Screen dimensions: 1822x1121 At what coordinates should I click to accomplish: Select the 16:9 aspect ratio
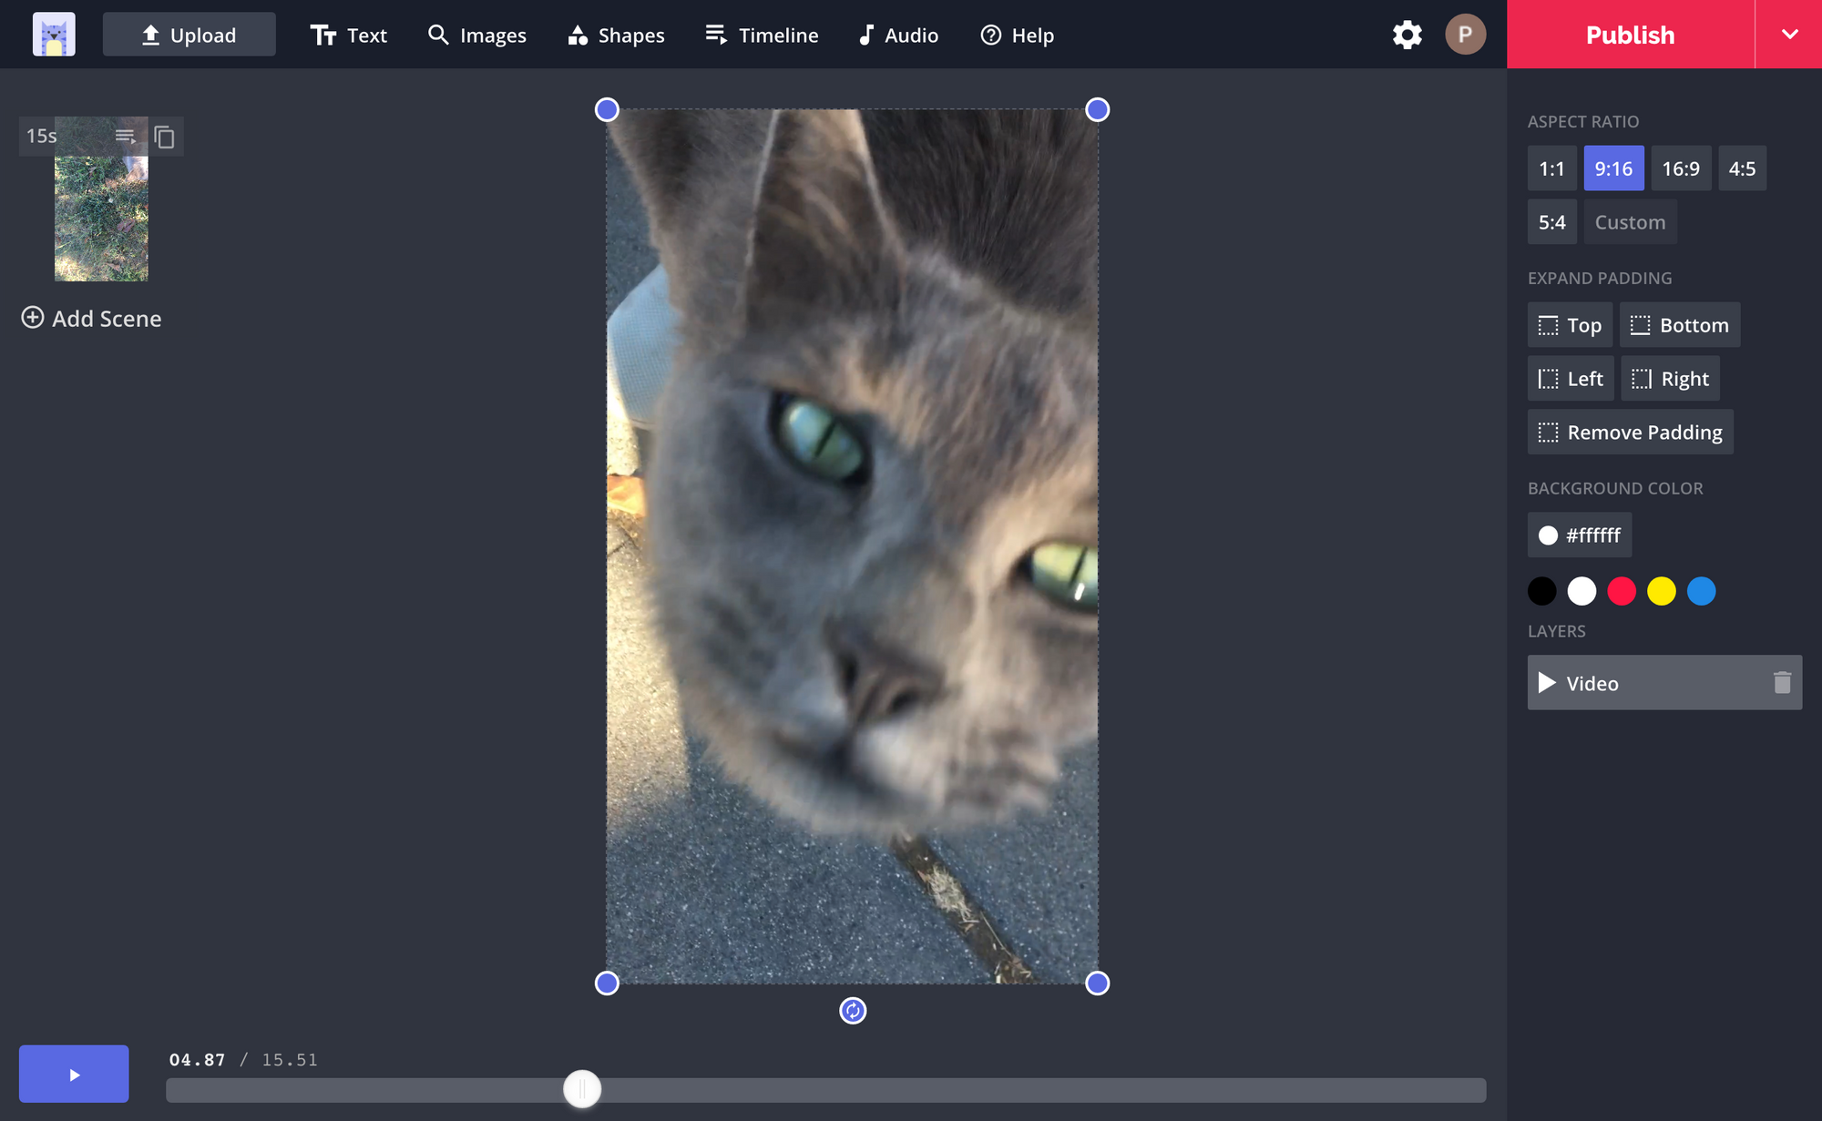(1681, 168)
